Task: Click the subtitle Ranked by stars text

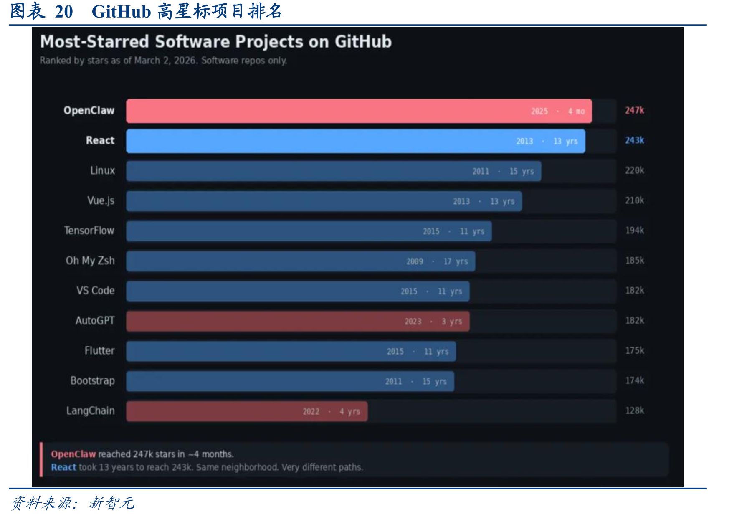Action: pyautogui.click(x=163, y=61)
